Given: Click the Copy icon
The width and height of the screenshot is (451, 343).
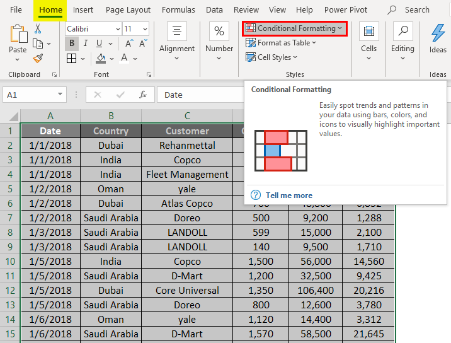Looking at the screenshot, I should coord(38,44).
